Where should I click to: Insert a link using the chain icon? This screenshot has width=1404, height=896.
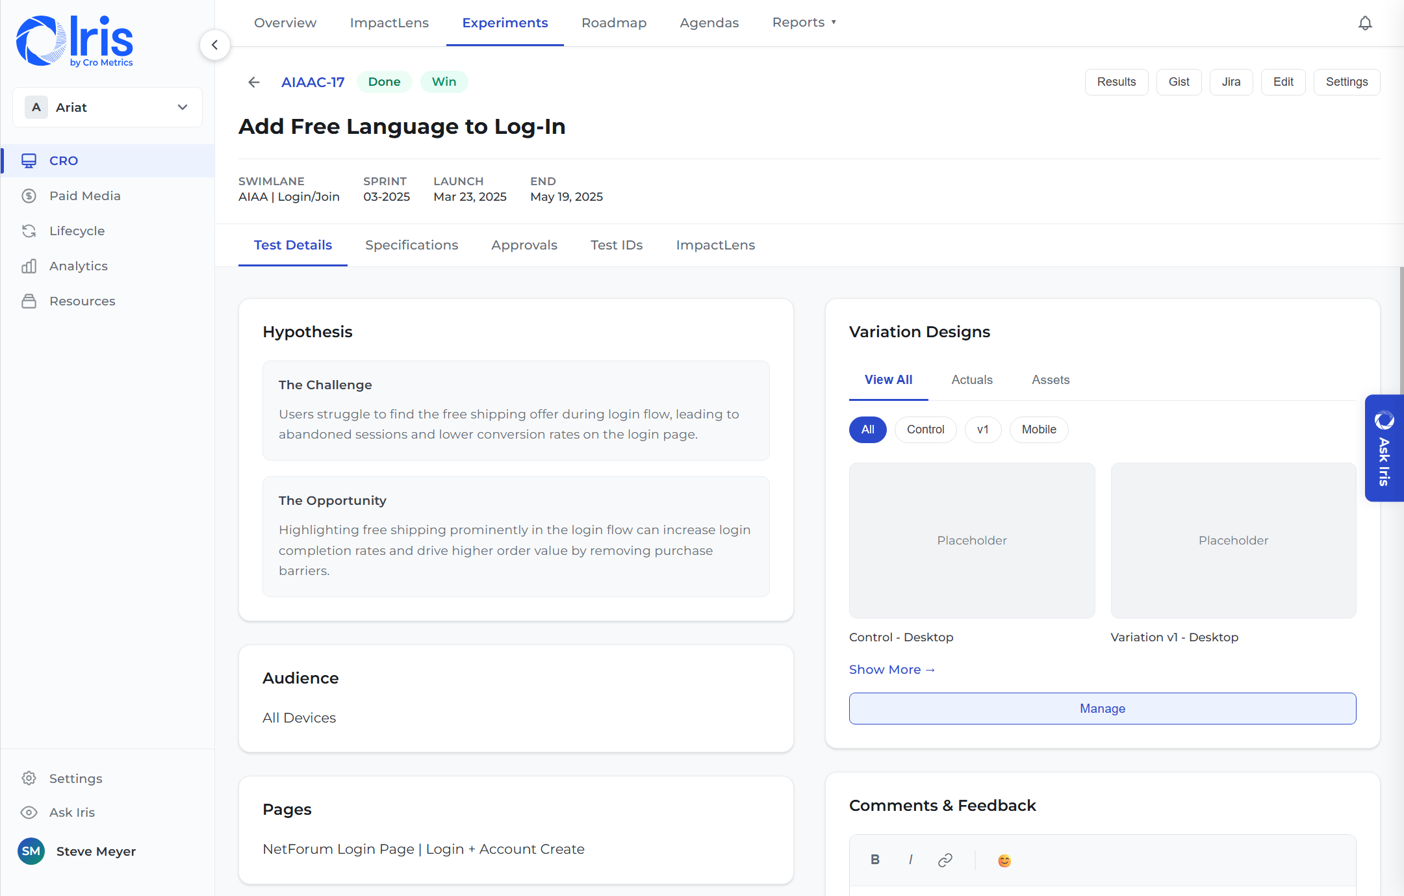[945, 860]
